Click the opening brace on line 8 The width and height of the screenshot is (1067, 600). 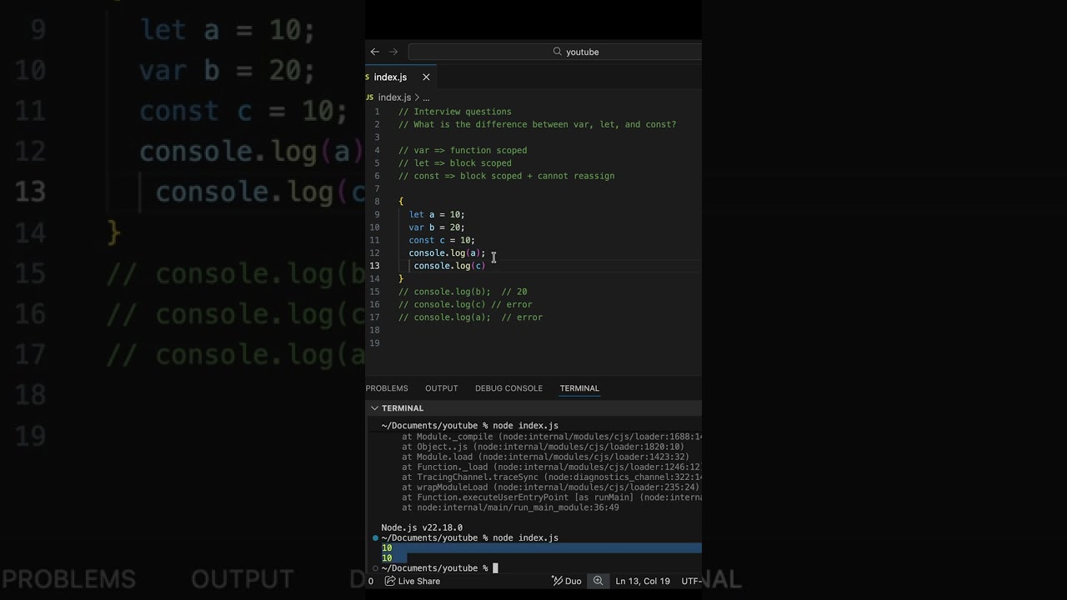(401, 202)
